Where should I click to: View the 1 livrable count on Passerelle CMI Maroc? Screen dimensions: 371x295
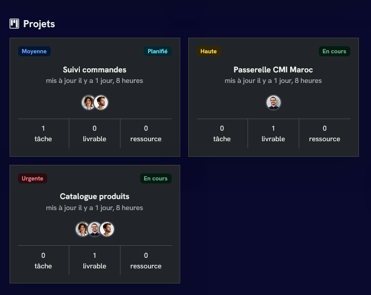273,133
